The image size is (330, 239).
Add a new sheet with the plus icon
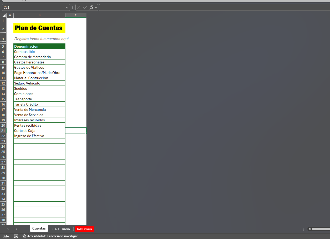tap(108, 229)
